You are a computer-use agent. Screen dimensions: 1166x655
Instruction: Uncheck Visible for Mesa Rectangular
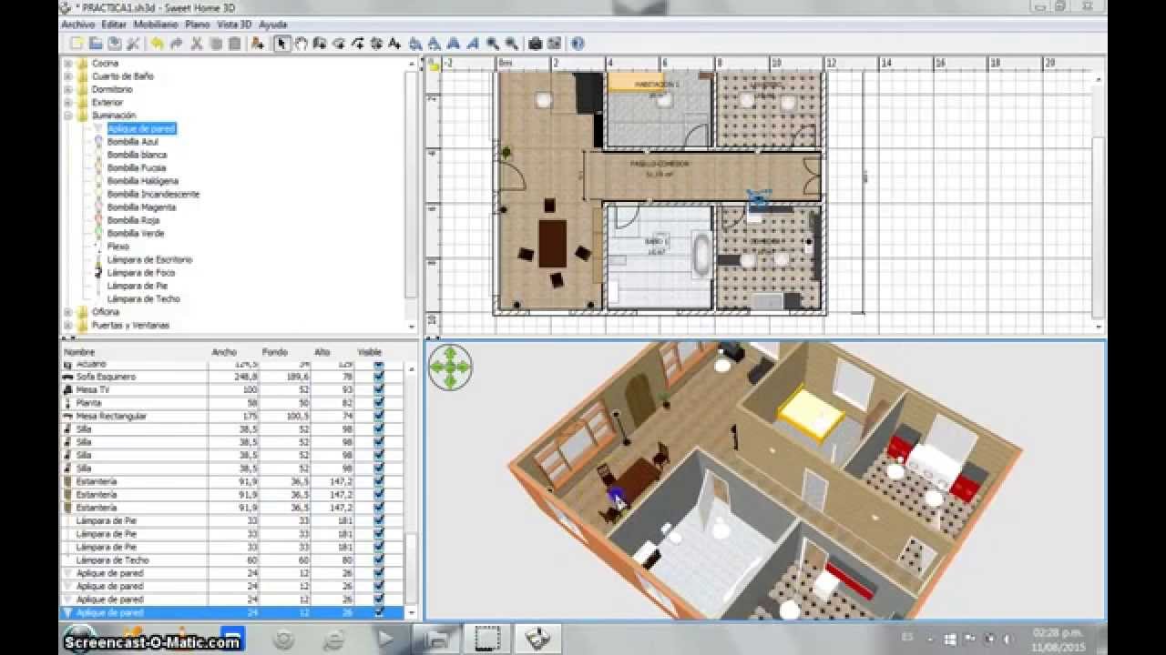[379, 416]
